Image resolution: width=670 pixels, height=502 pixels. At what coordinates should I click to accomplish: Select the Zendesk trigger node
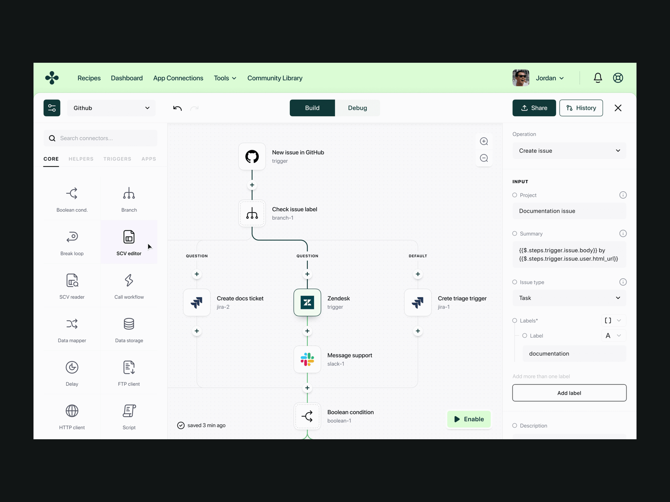coord(307,302)
